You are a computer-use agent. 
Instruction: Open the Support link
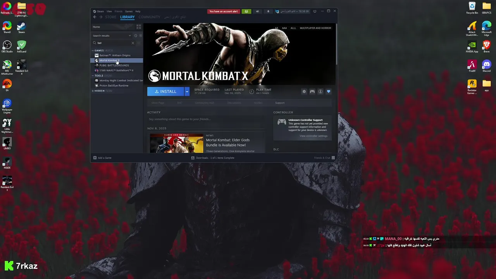tap(280, 103)
